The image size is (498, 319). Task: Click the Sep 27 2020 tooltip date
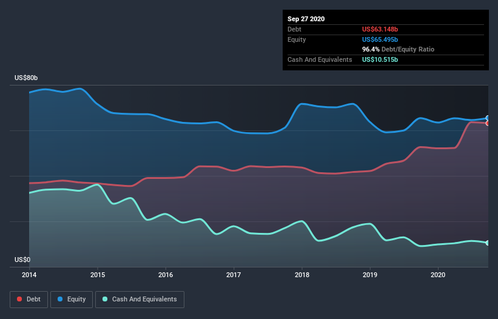click(x=306, y=19)
